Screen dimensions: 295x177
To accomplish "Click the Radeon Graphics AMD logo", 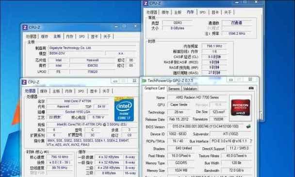I will click(x=241, y=107).
